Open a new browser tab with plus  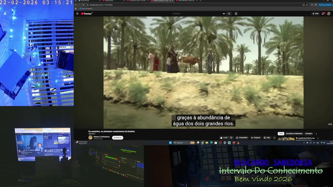click(x=200, y=1)
